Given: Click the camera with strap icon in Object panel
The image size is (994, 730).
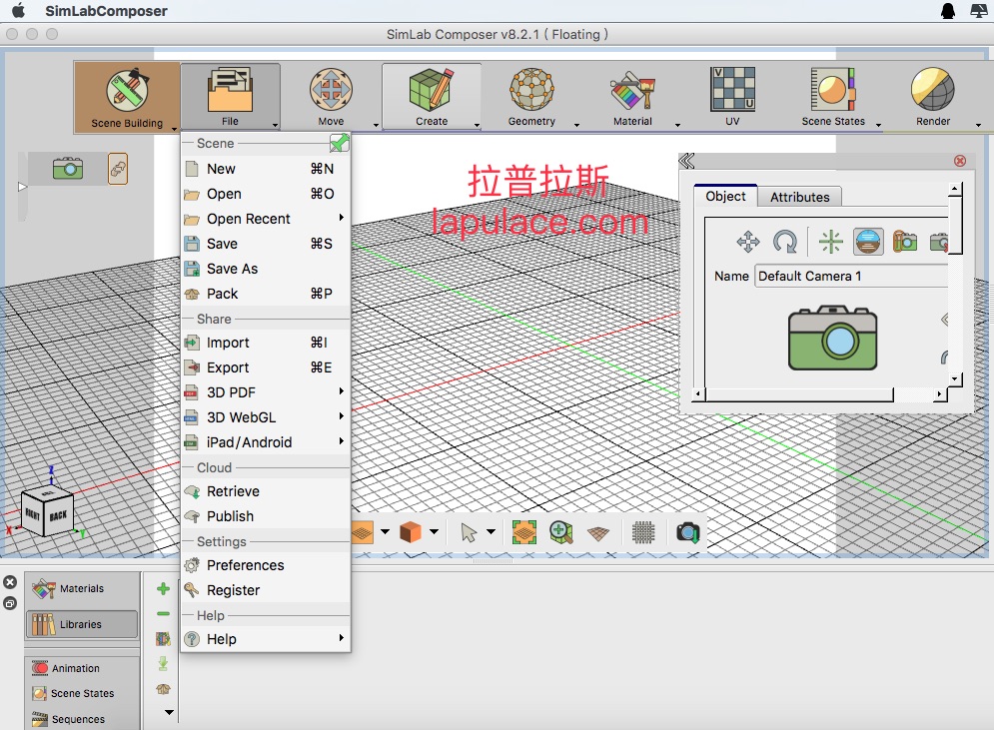Looking at the screenshot, I should tap(905, 242).
